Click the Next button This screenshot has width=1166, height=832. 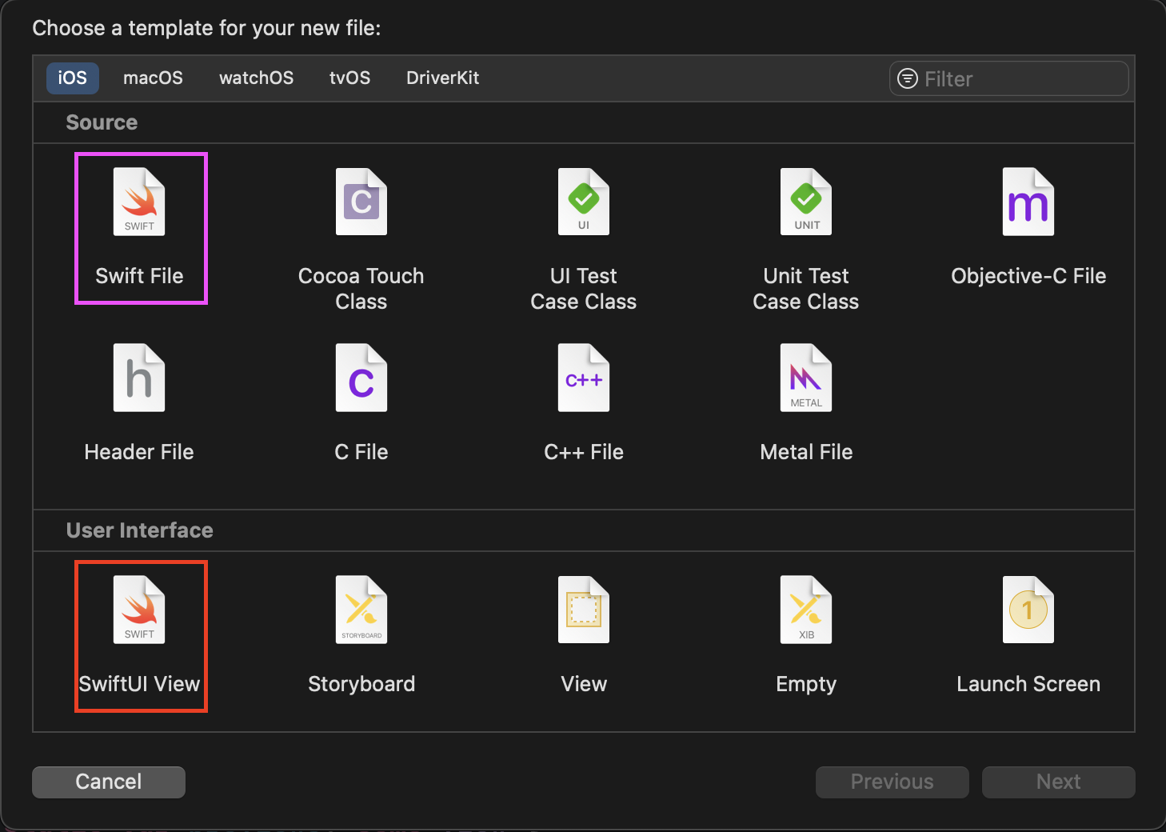(1059, 782)
